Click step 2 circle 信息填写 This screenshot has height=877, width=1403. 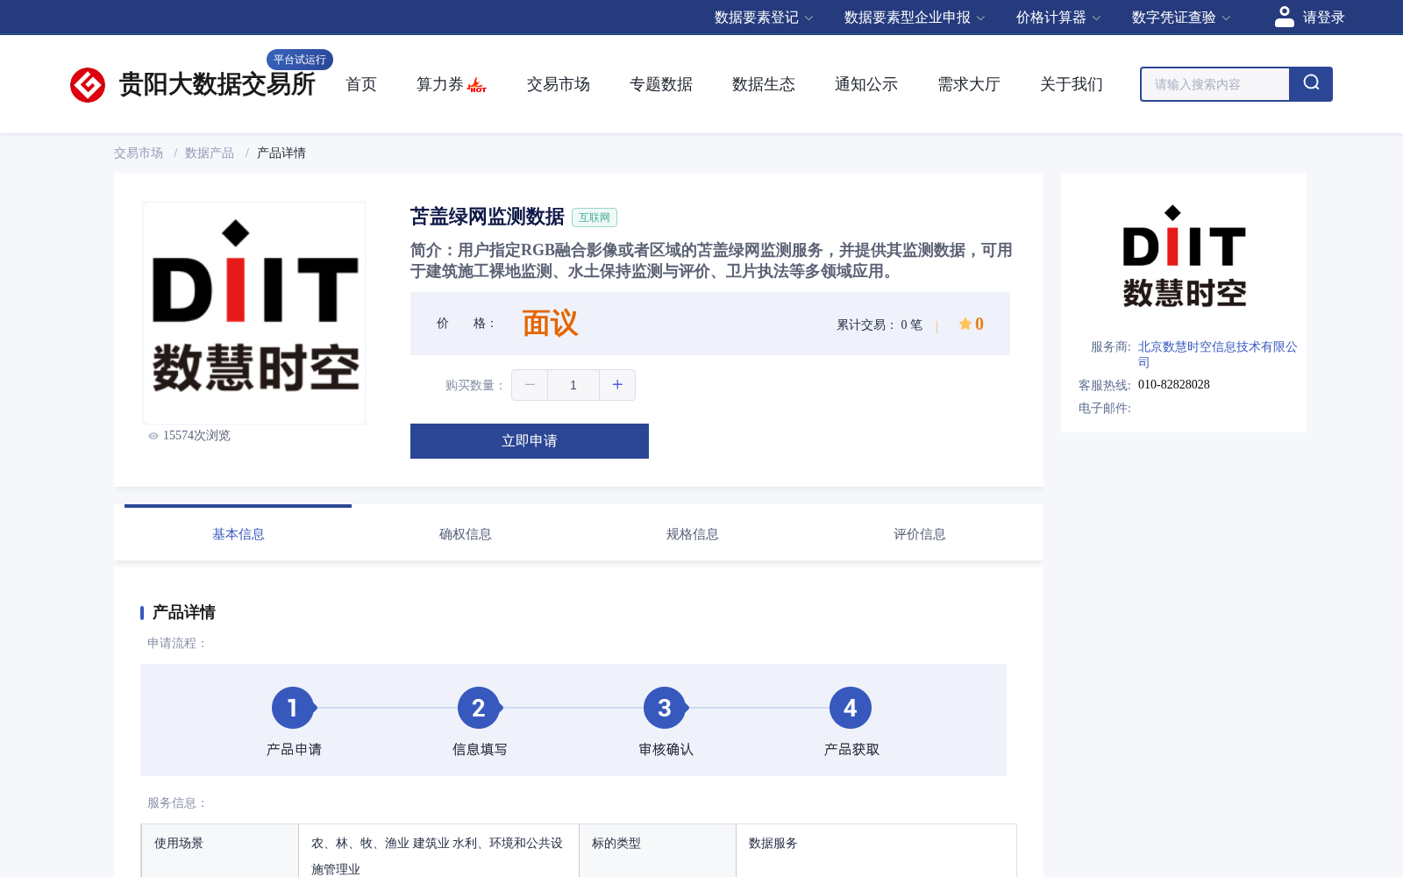point(479,708)
